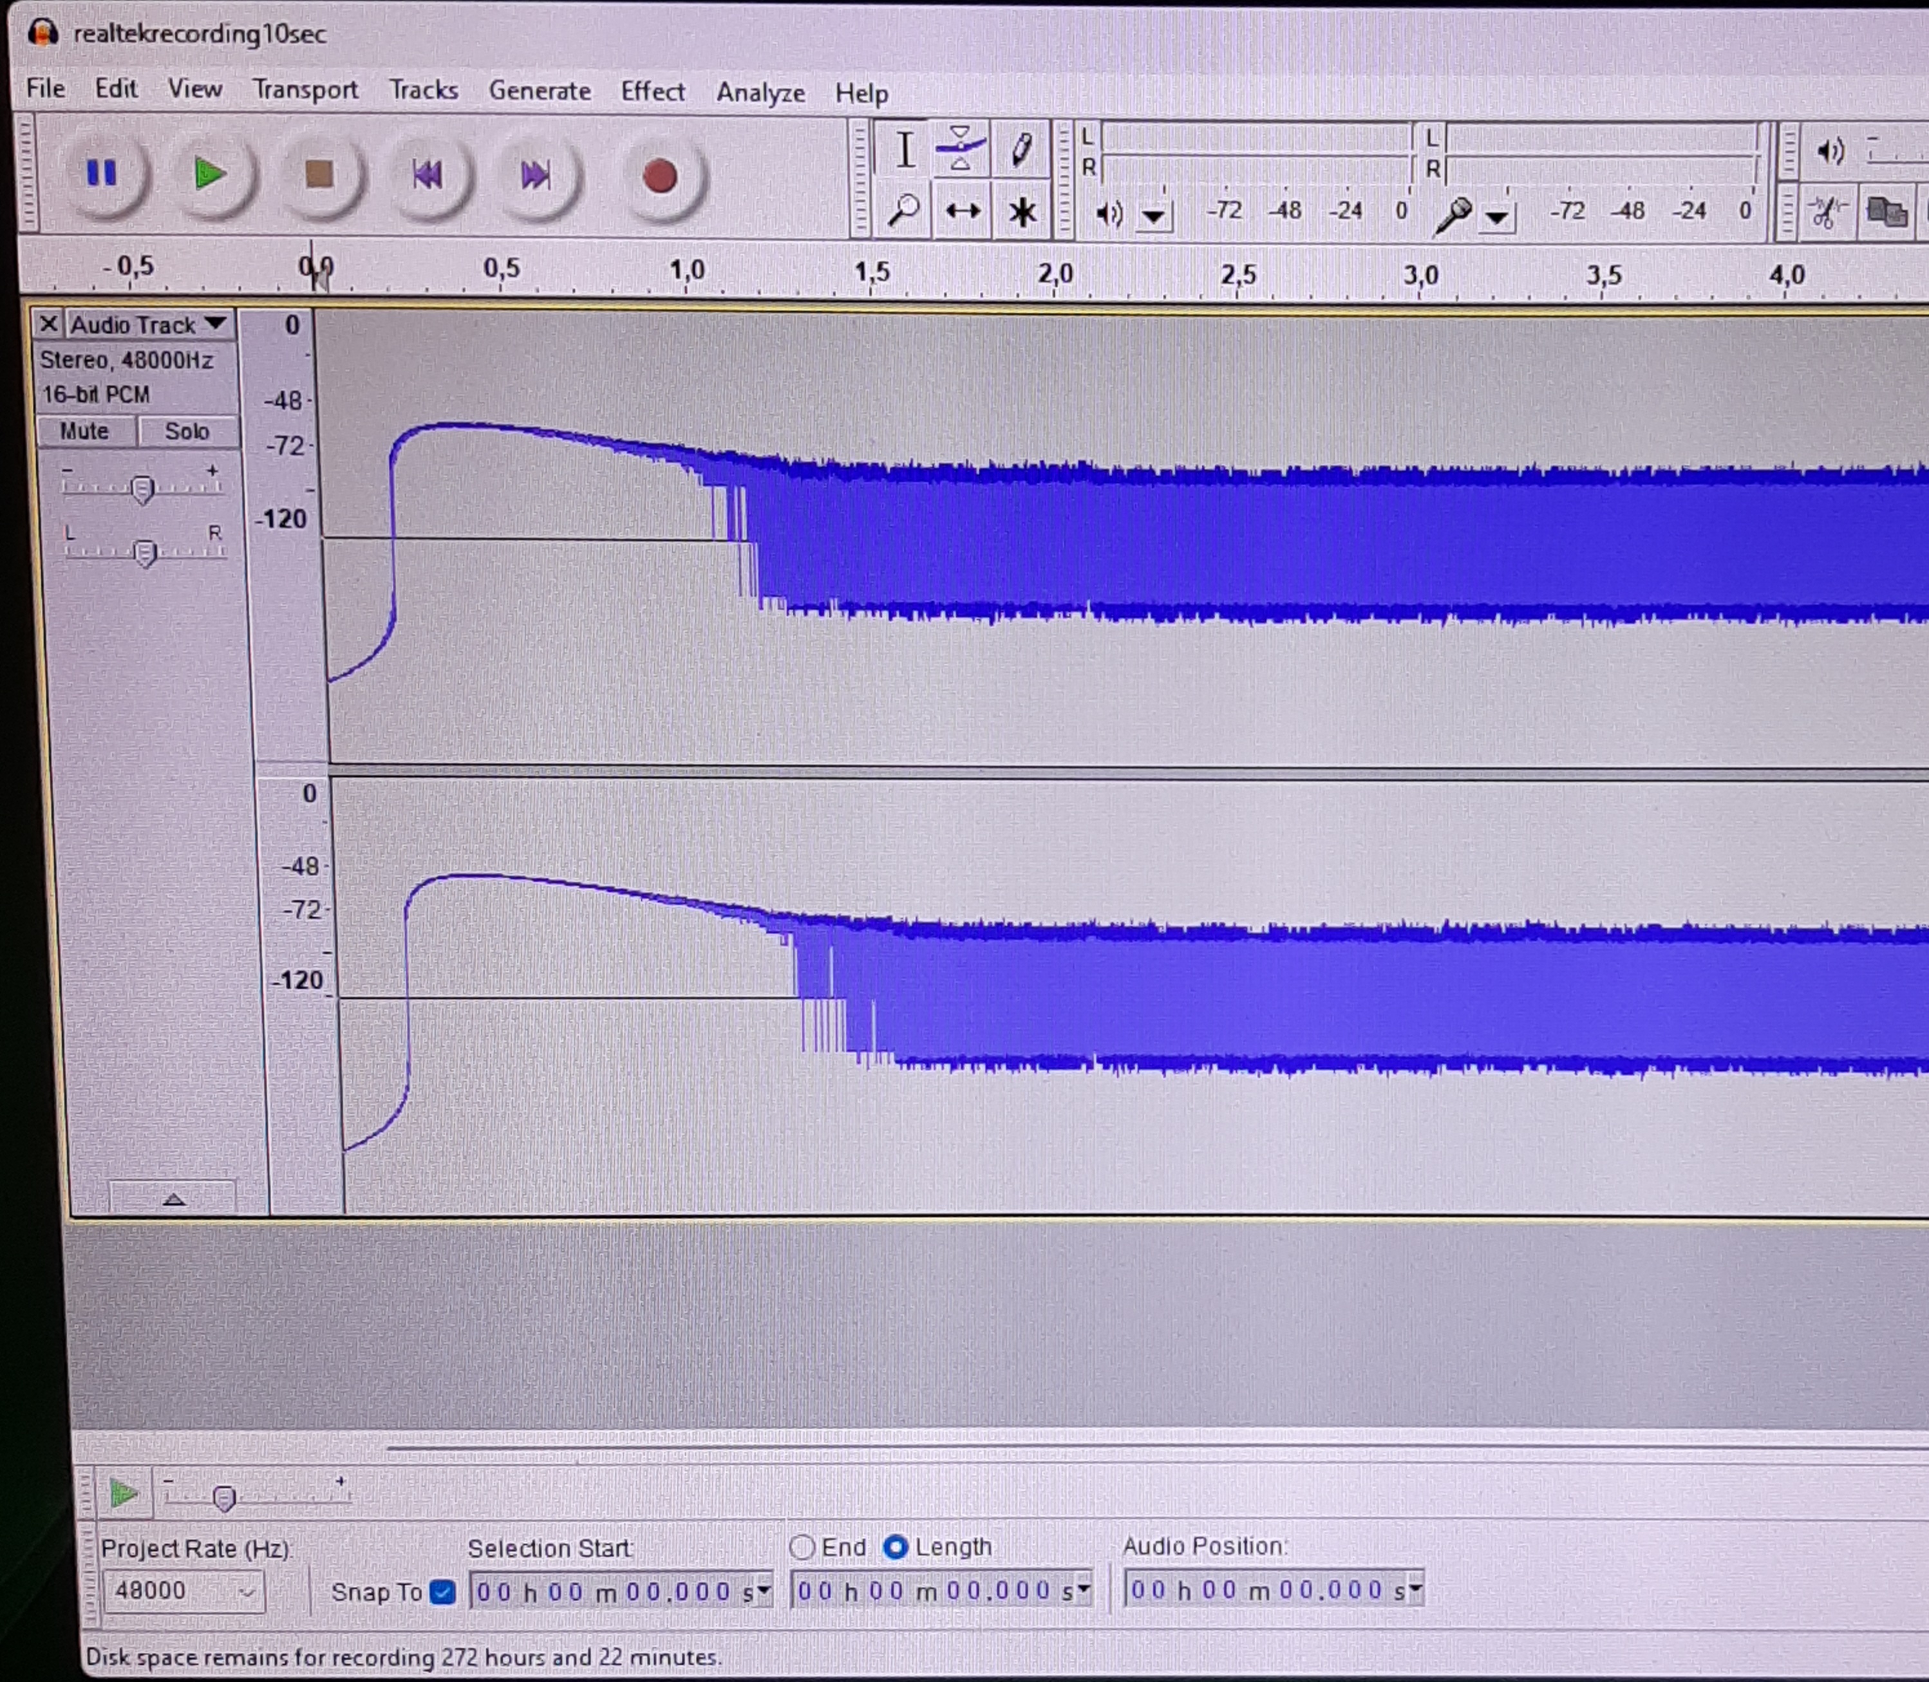Screen dimensions: 1929x1682
Task: Mute the audio track
Action: (x=84, y=431)
